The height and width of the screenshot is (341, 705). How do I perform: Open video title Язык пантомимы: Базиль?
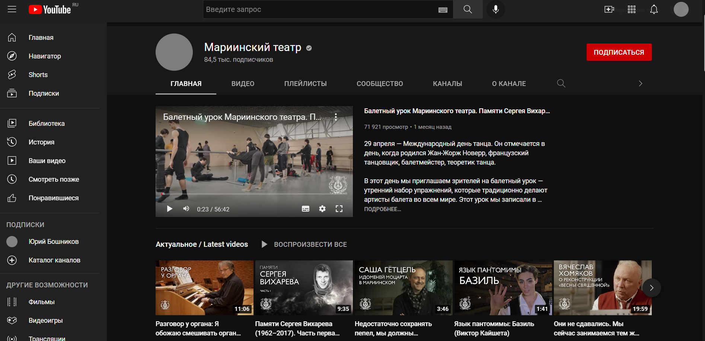(x=494, y=328)
